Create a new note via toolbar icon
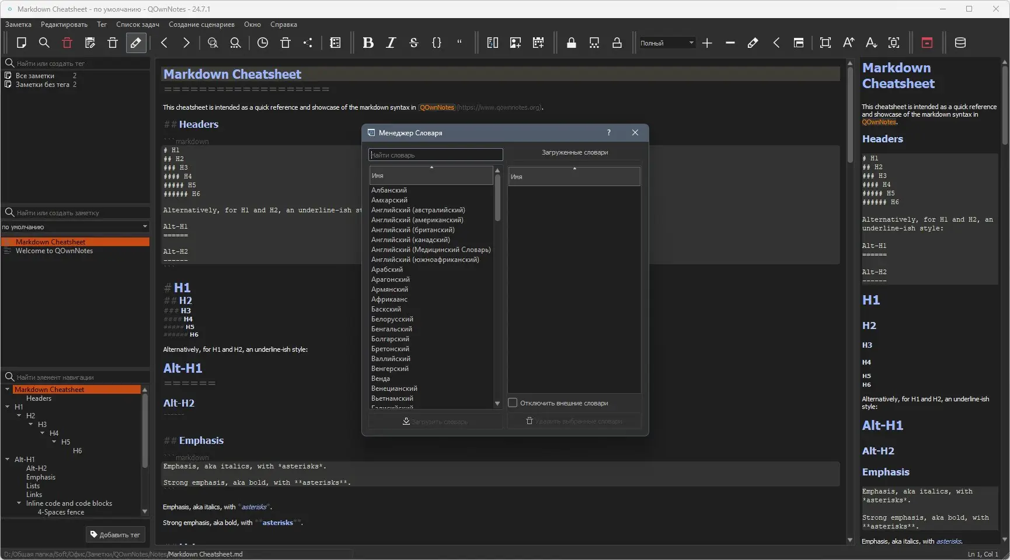The width and height of the screenshot is (1010, 560). 22,43
